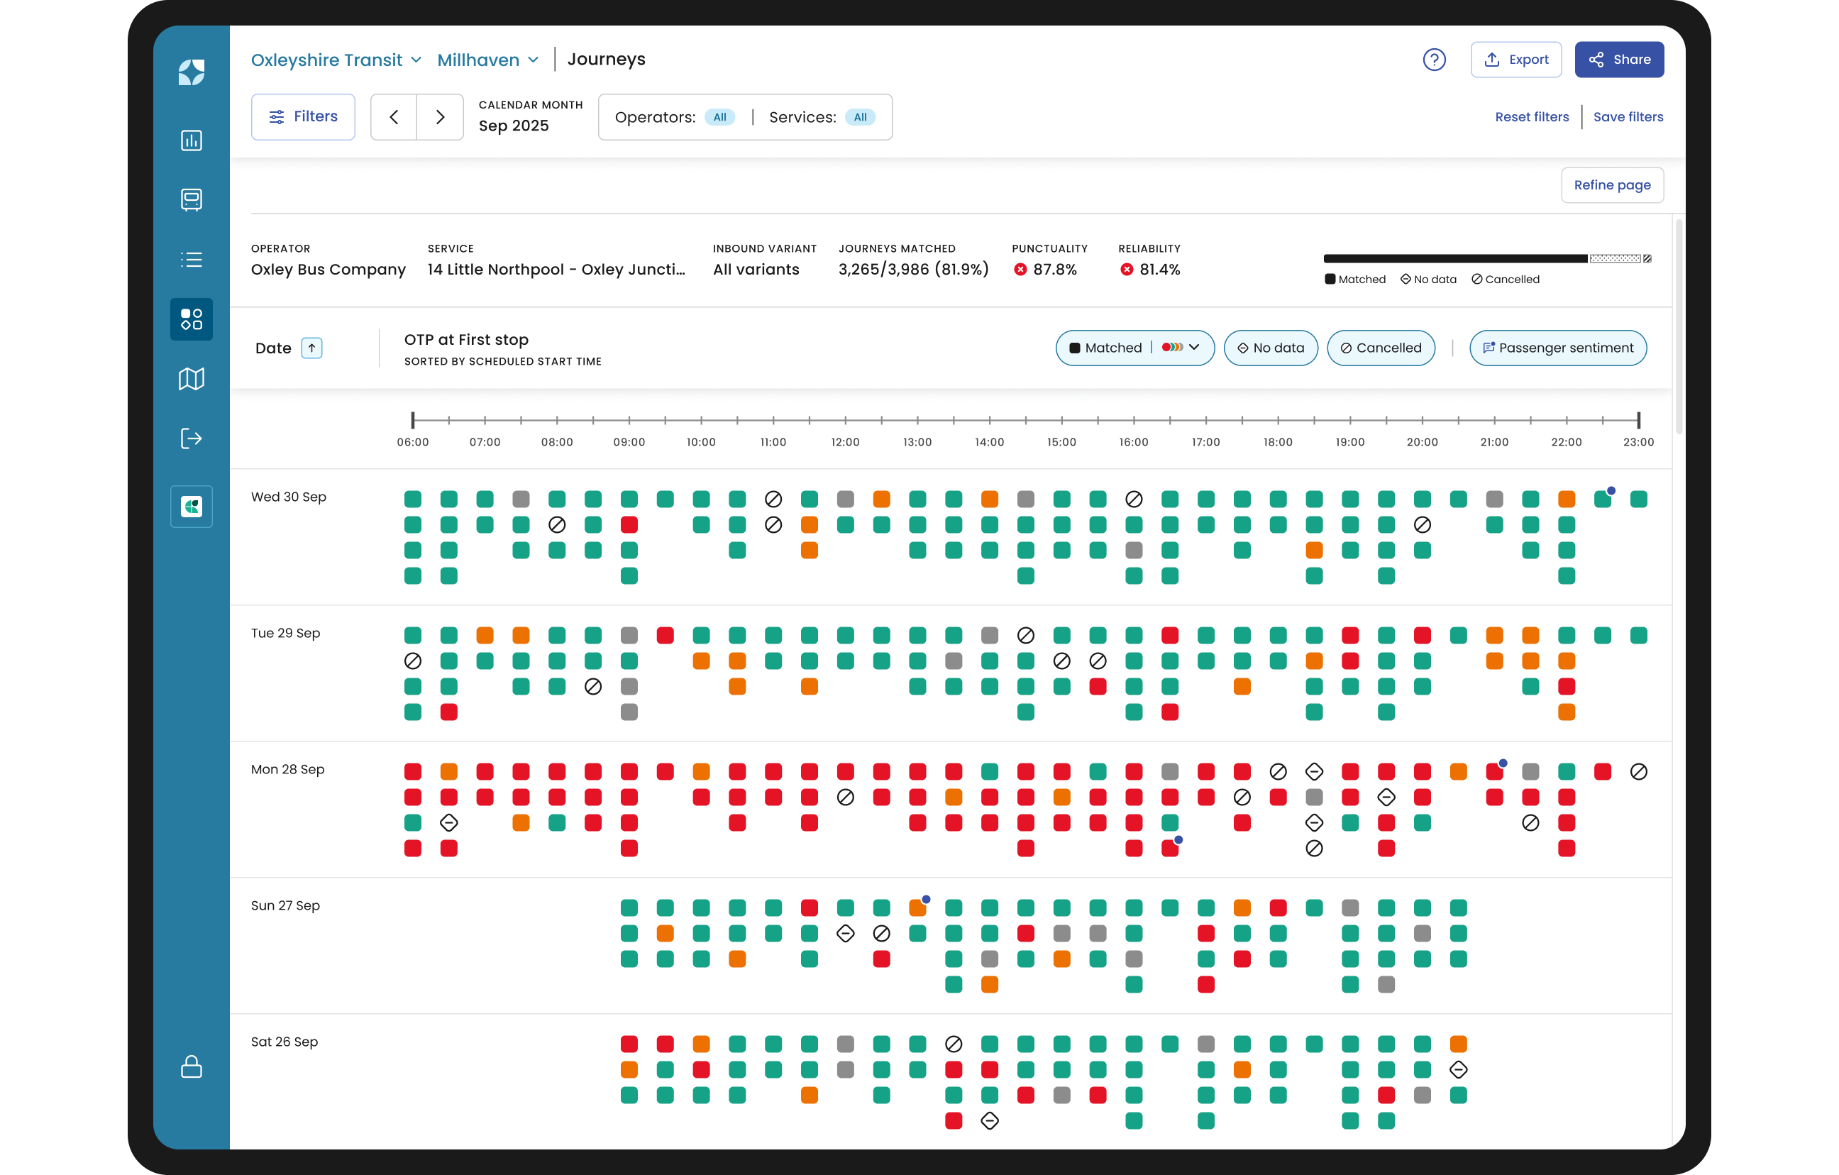The width and height of the screenshot is (1839, 1175).
Task: Toggle the No data filter chip
Action: 1270,348
